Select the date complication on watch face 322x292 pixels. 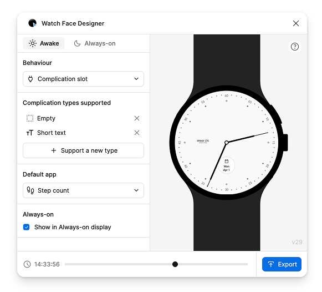coord(227,165)
